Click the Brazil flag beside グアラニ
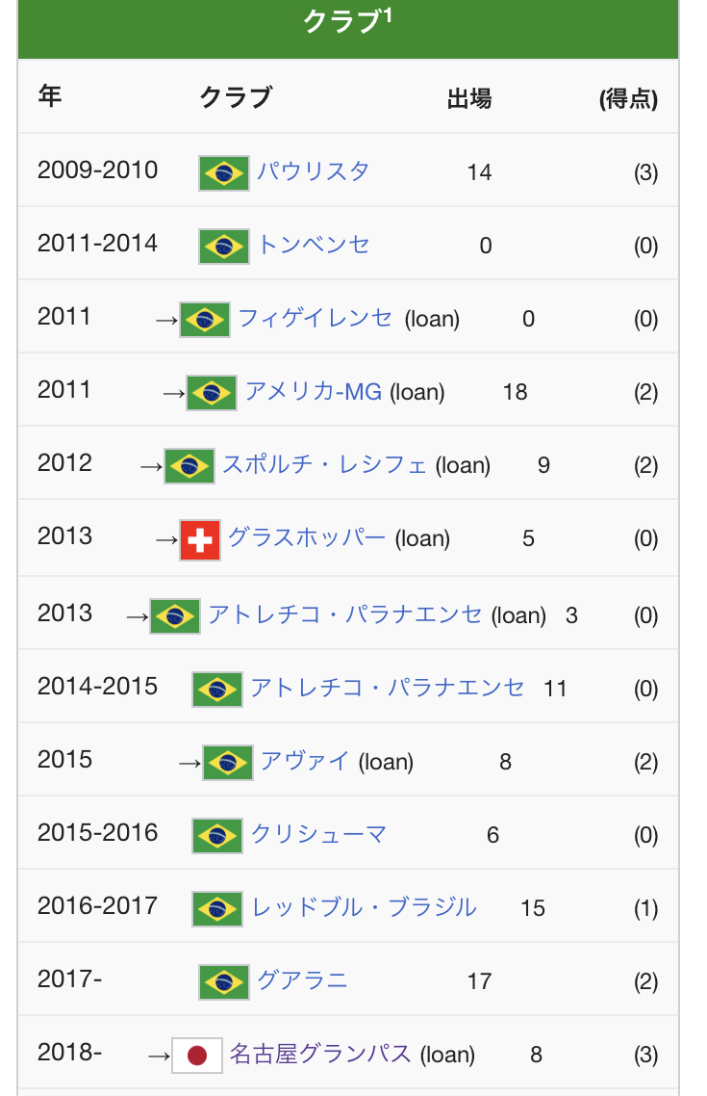The image size is (707, 1096). tap(224, 982)
